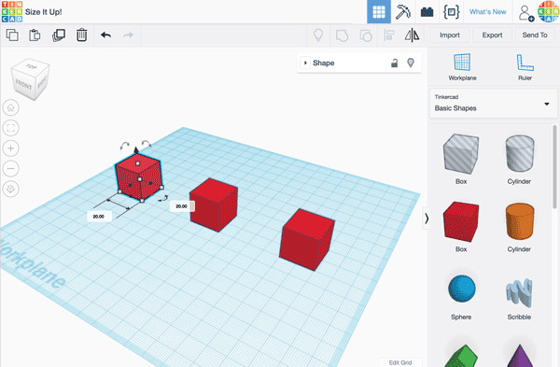Switch to orthographic view cube icon

pos(10,189)
